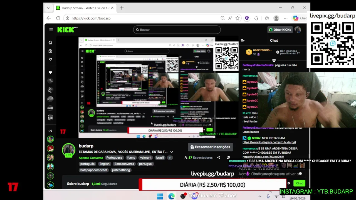The height and width of the screenshot is (200, 356).
Task: Click zoom magnifier icon in address bar
Action: [x=222, y=18]
